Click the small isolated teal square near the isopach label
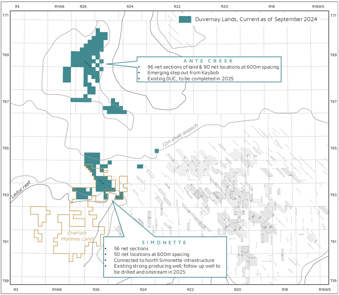The height and width of the screenshot is (295, 339). [x=157, y=151]
